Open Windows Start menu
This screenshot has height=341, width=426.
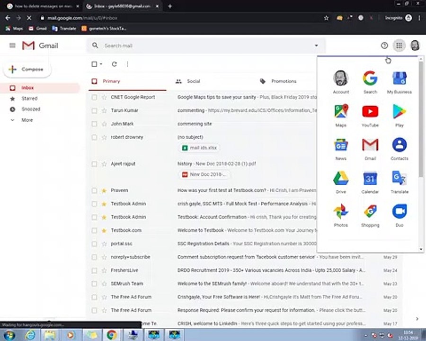coord(9,335)
